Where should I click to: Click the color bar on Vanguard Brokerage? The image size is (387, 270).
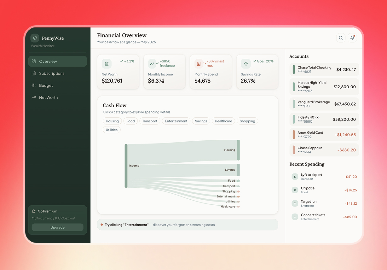294,104
